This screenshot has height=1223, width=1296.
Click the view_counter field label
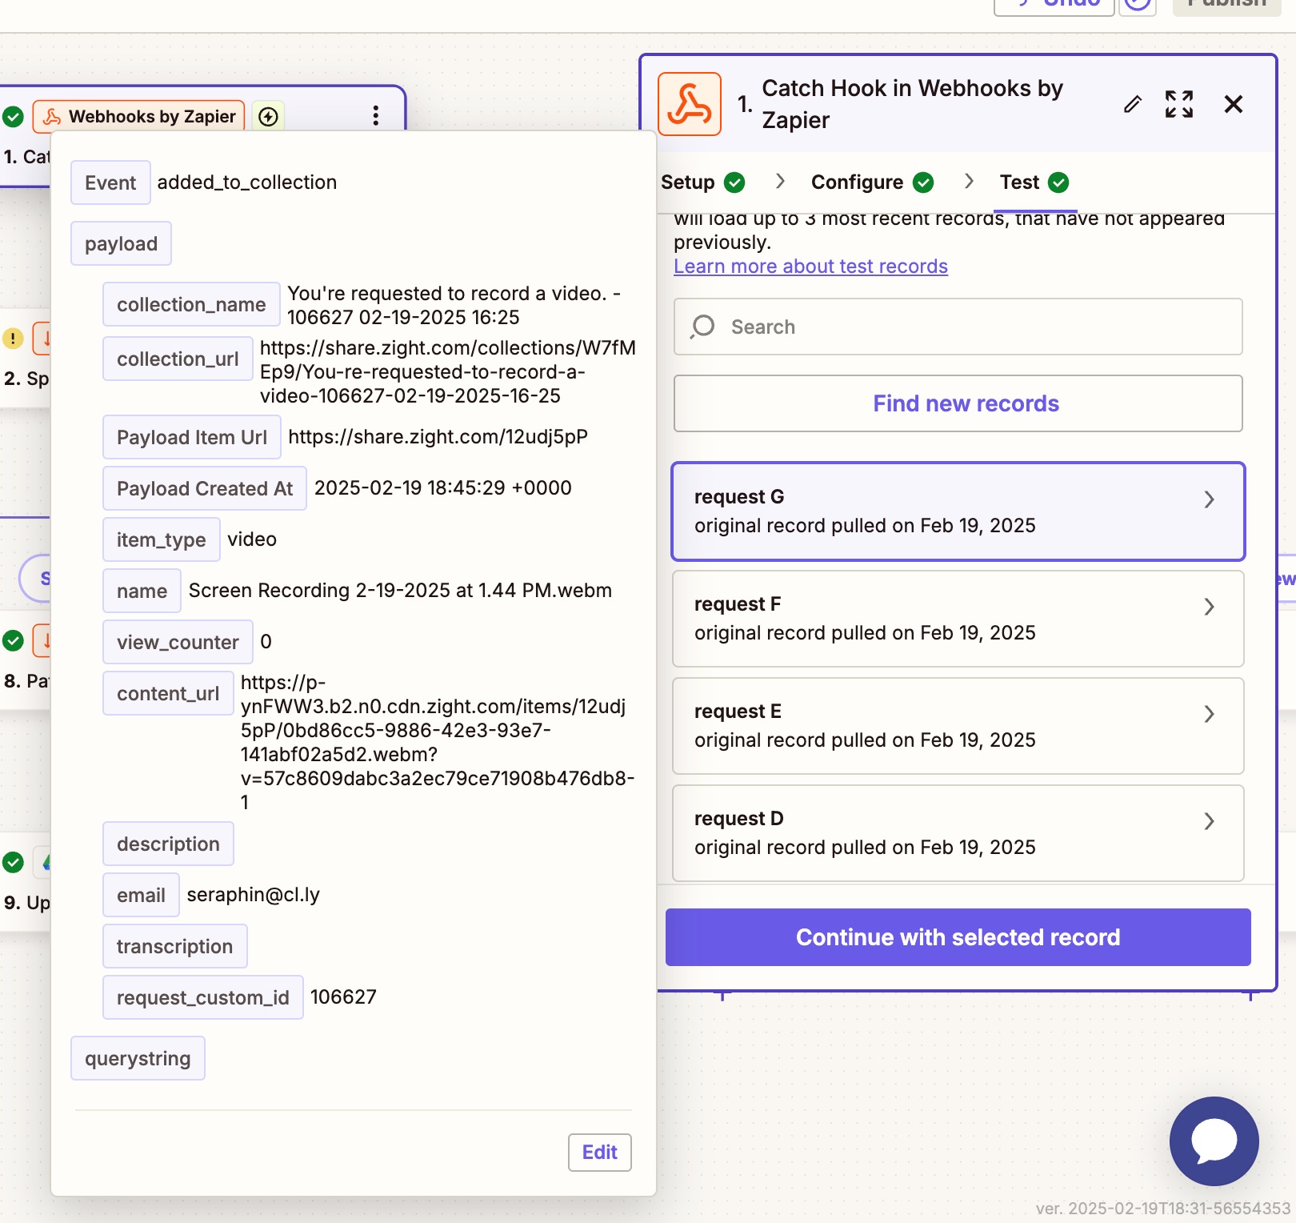coord(178,642)
